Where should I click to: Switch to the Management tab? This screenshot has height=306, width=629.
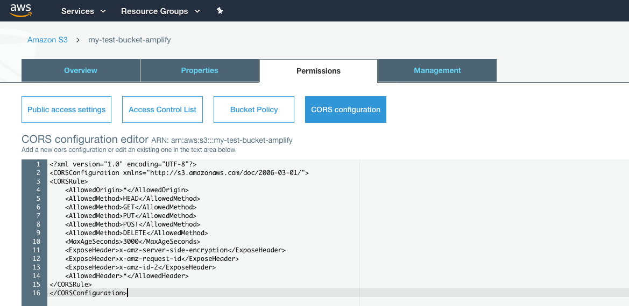[437, 70]
